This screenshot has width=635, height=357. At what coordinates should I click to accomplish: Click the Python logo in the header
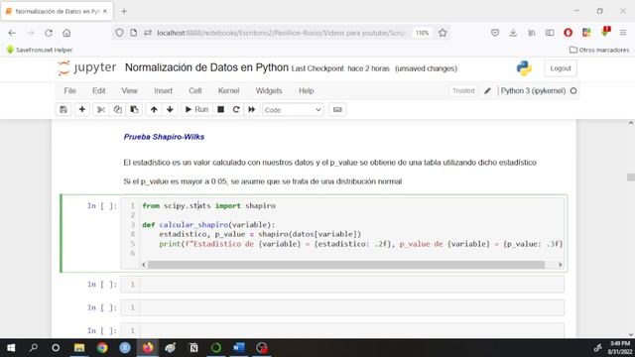pyautogui.click(x=524, y=68)
